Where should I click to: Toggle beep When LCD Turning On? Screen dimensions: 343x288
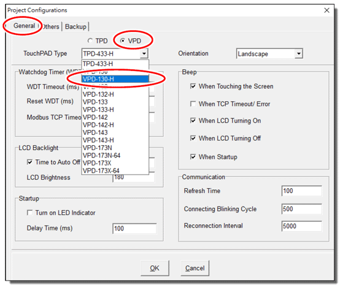[x=193, y=121]
